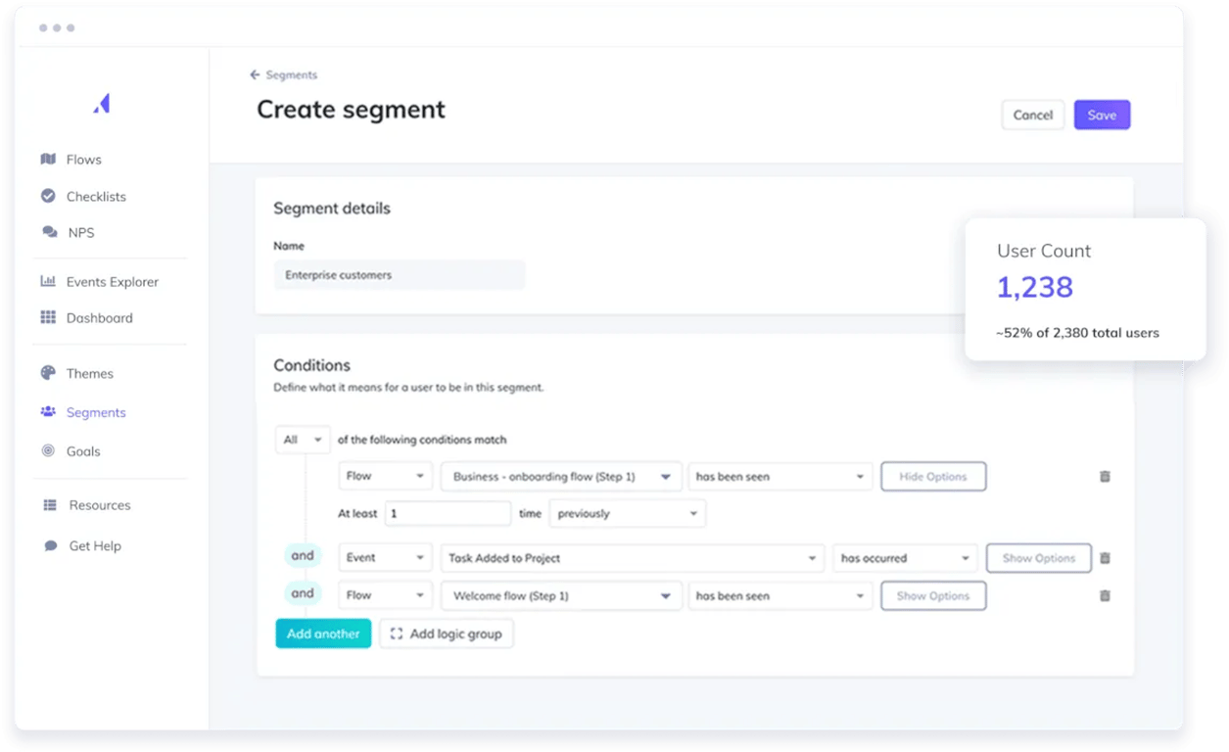Remove the Welcome flow condition with trash icon
Screen dimensions: 1229x752
point(1105,595)
